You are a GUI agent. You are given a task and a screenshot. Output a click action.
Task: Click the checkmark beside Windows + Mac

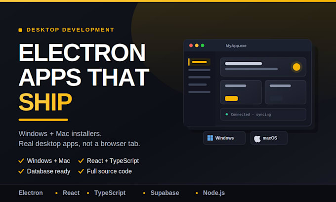click(x=21, y=161)
